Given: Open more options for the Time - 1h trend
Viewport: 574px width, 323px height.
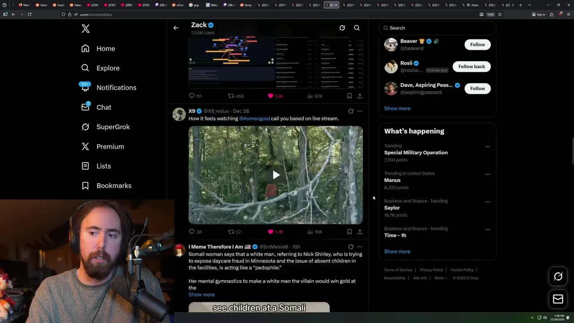Looking at the screenshot, I should pos(487,230).
